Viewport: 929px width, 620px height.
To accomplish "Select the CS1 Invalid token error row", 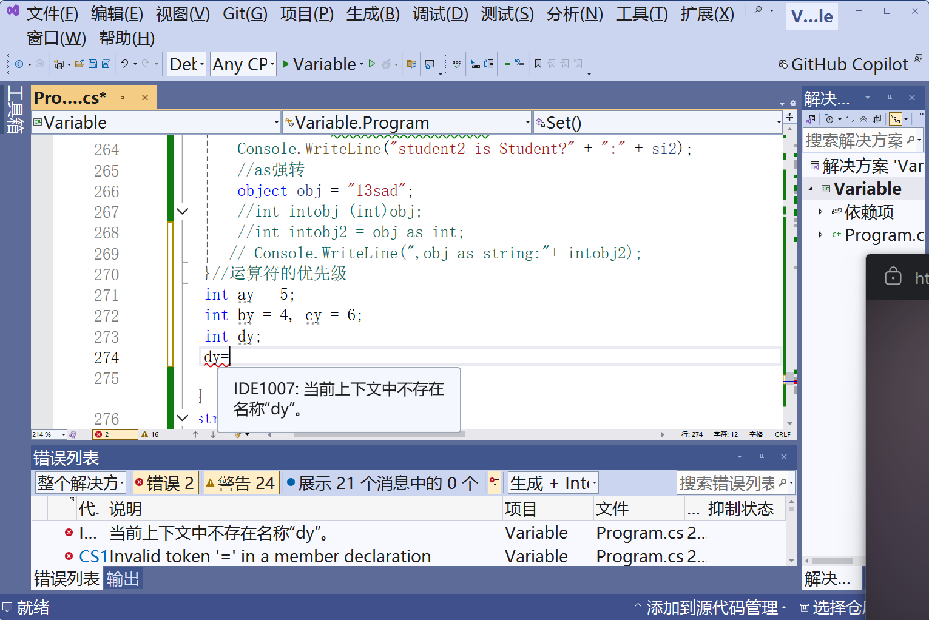I will [409, 556].
